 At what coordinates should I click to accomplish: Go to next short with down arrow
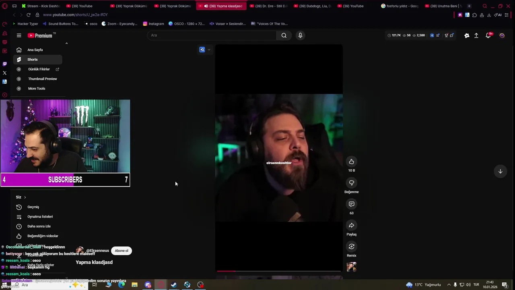pos(500,171)
